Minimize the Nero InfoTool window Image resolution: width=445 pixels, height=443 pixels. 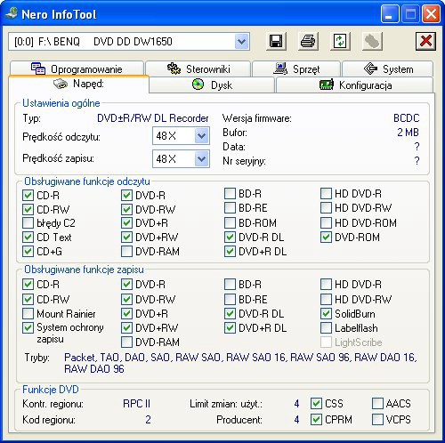(x=389, y=14)
